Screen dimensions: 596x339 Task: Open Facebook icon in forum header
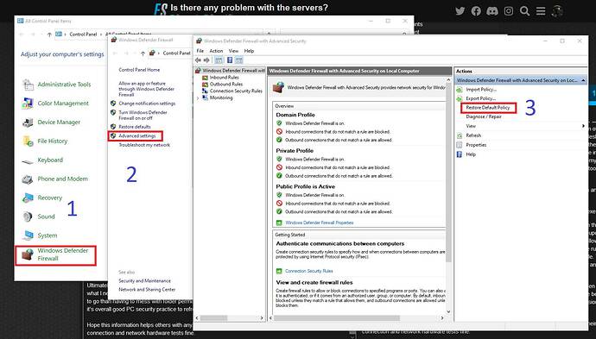[476, 11]
